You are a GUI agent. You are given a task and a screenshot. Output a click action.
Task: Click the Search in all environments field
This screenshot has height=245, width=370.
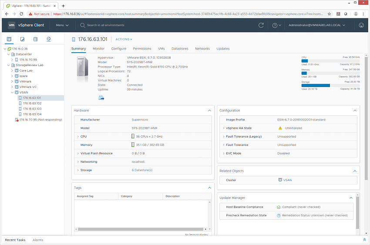point(105,25)
